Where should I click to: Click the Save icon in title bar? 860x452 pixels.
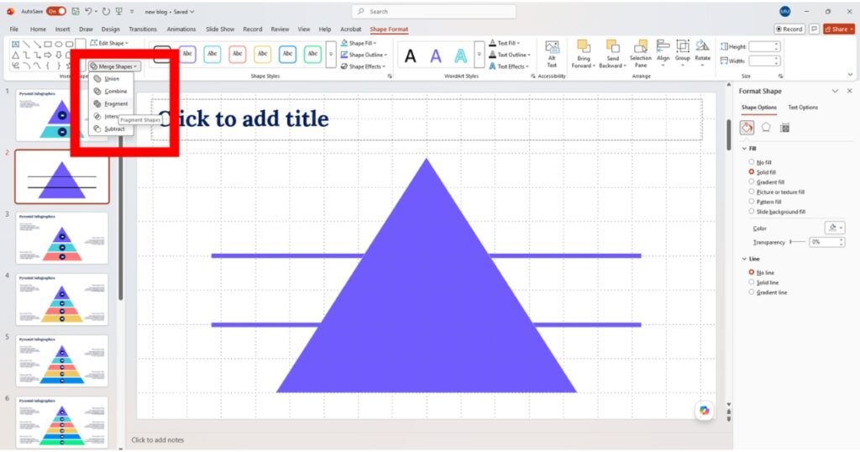pyautogui.click(x=76, y=11)
